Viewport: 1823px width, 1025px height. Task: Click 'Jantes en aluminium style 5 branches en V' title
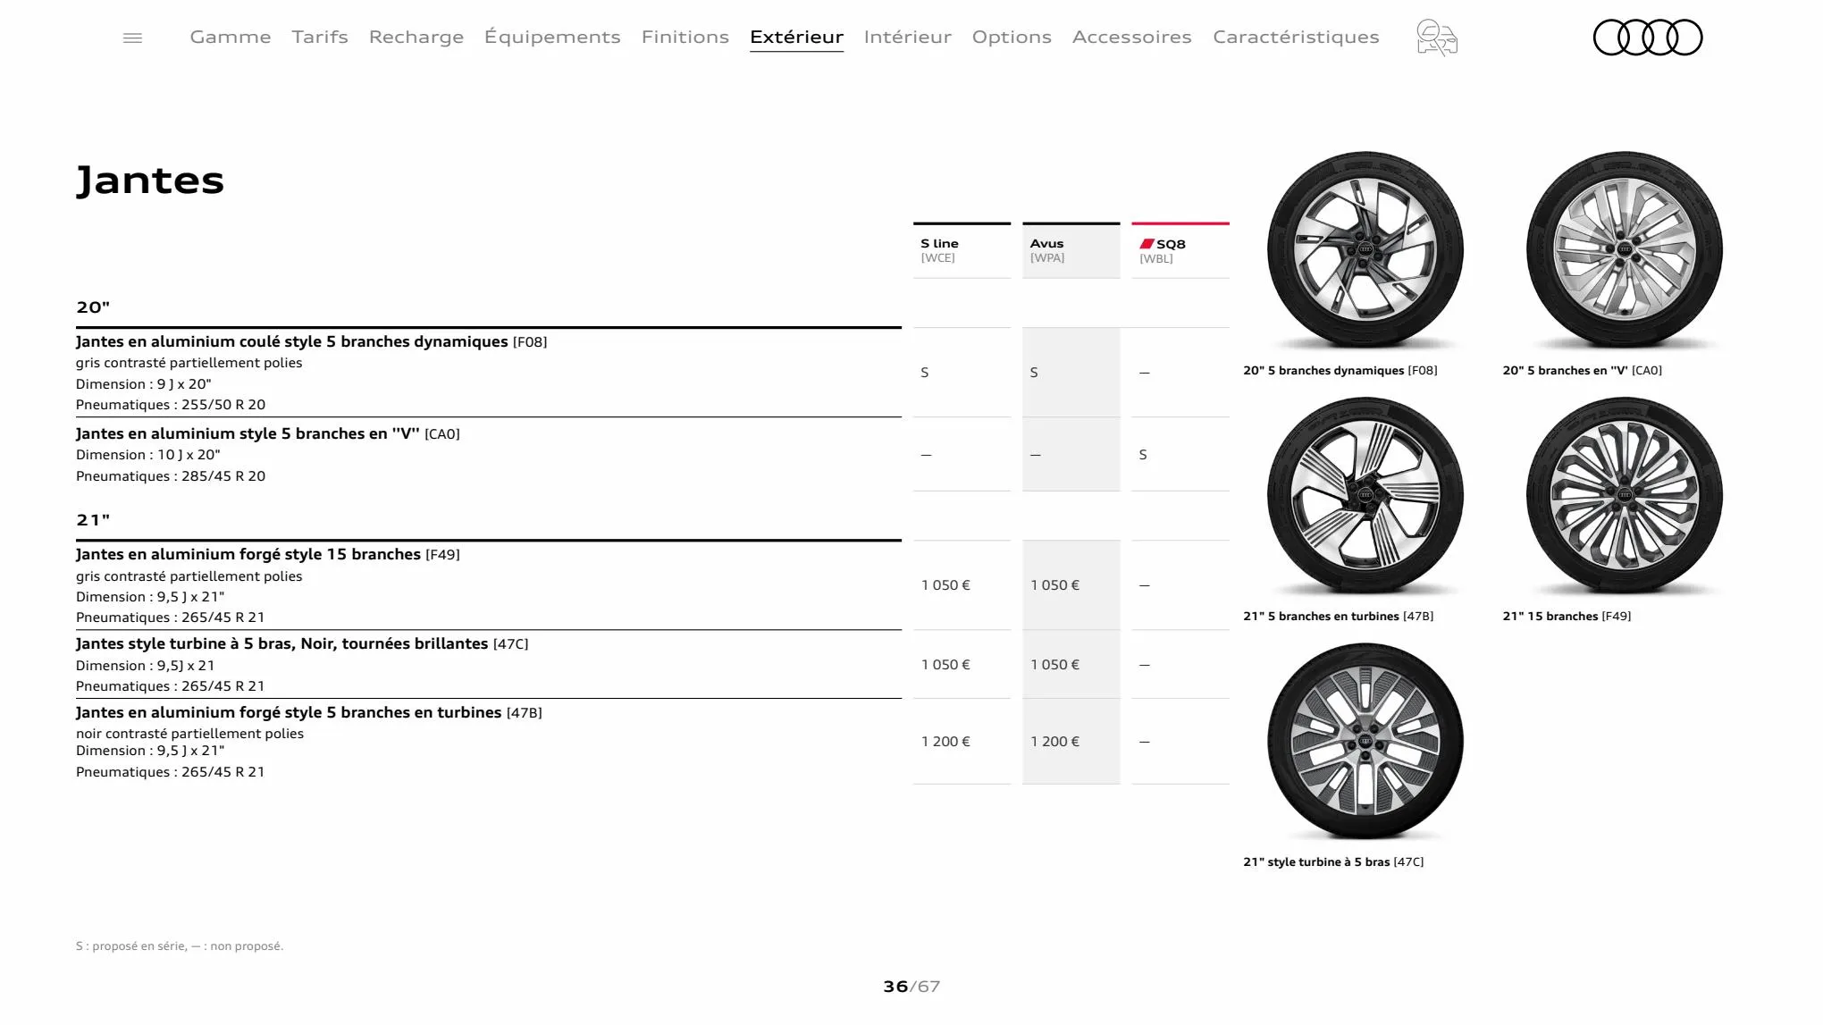(x=268, y=433)
